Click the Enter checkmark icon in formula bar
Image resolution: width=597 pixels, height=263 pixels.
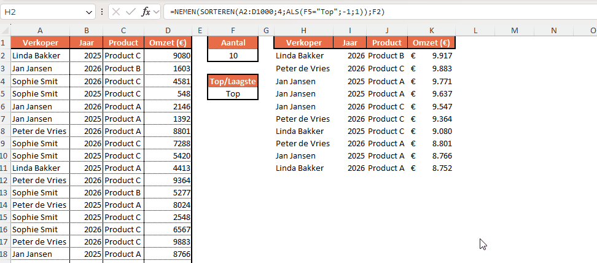click(131, 12)
